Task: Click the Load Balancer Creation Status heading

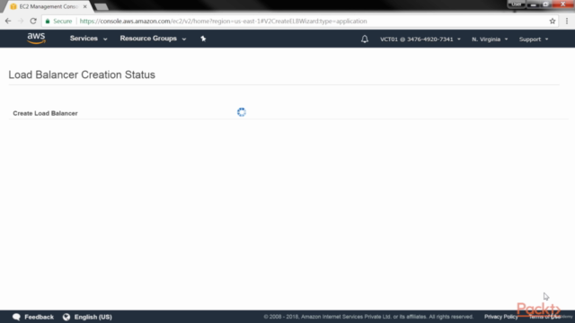Action: [82, 74]
